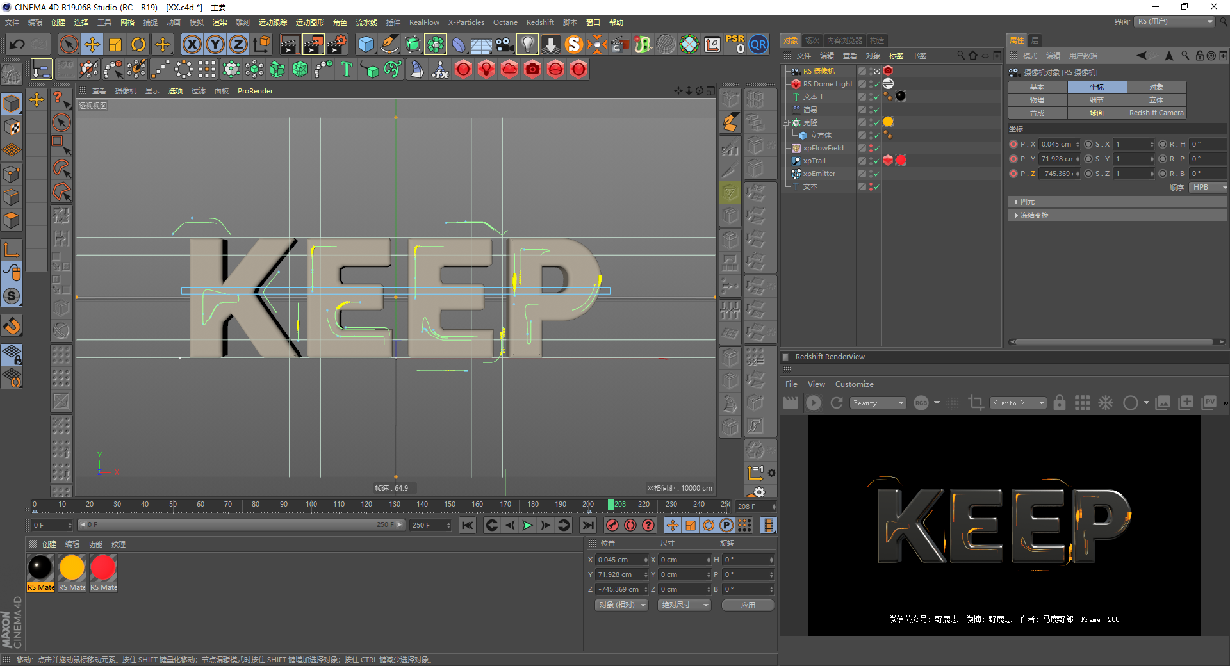Toggle RS Dome Light enabled checkmark
Image resolution: width=1230 pixels, height=666 pixels.
coord(876,84)
